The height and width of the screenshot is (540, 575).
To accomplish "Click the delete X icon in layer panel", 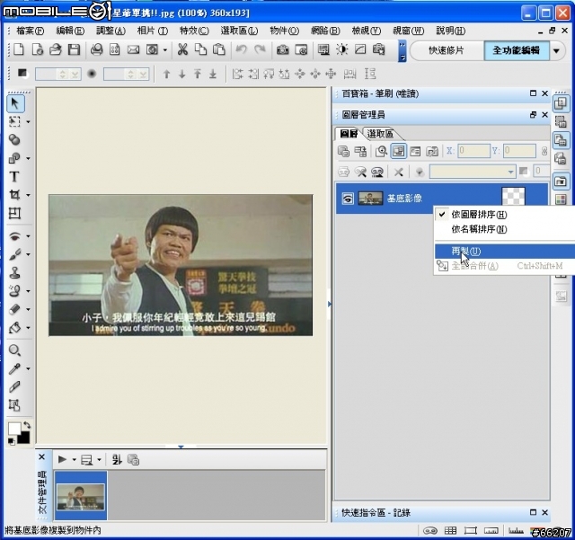I will [x=399, y=172].
